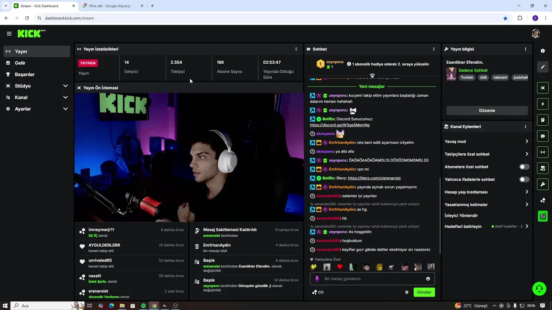
Task: Open Yasaklanmış kelimeler options chevron
Action: pos(527,205)
